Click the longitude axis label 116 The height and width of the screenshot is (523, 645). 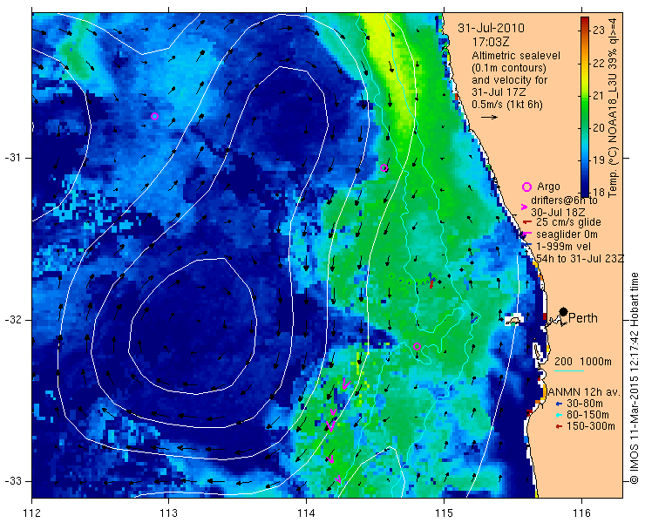click(x=581, y=513)
